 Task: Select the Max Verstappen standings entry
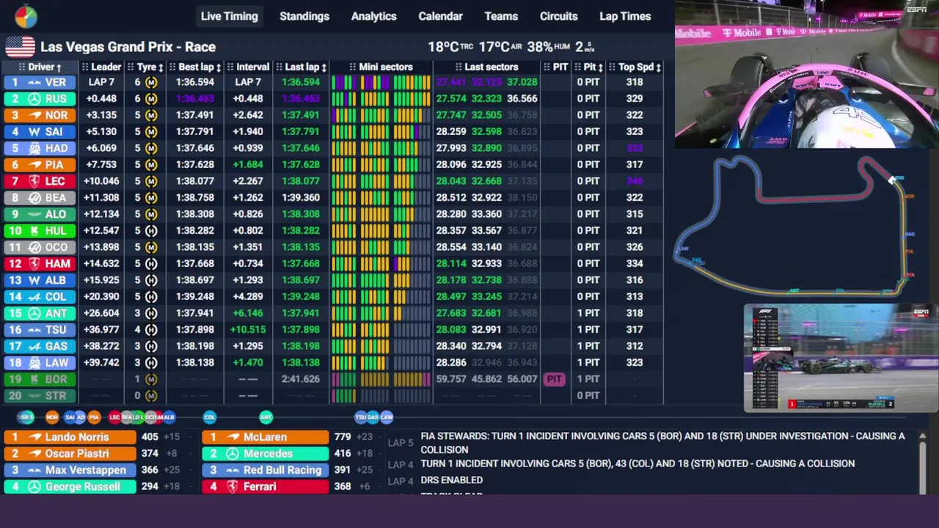coord(70,470)
